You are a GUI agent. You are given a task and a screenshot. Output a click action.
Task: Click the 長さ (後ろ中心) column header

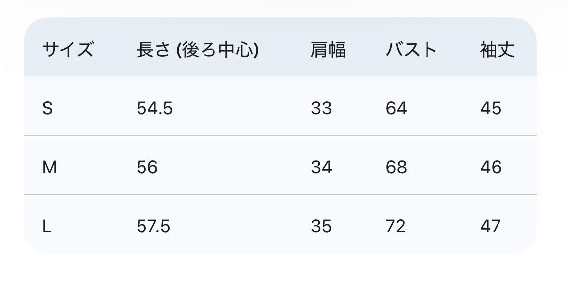[197, 50]
